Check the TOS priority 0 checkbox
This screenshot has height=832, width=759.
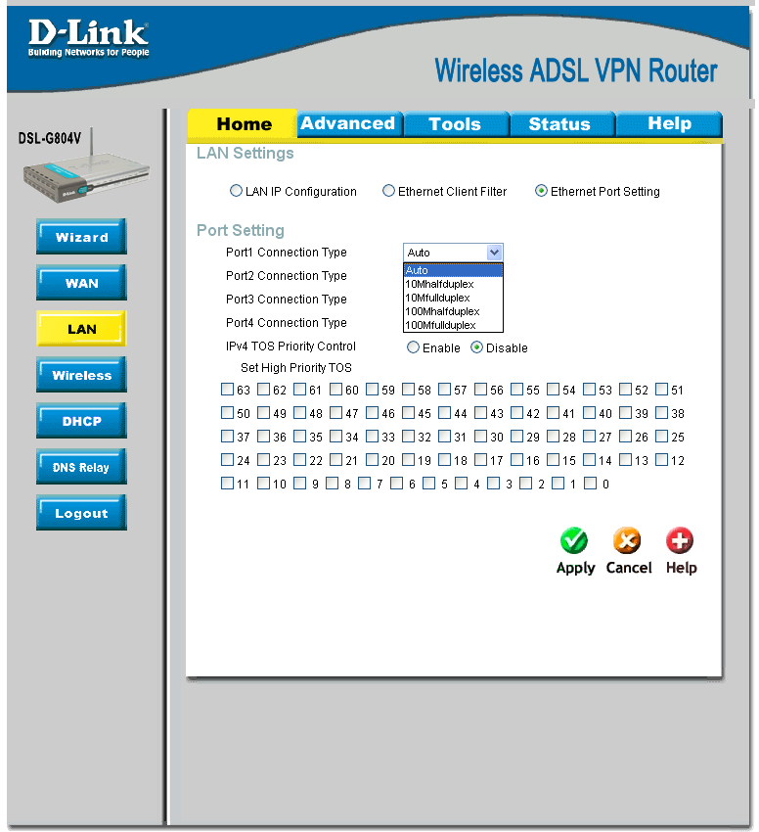tap(591, 484)
